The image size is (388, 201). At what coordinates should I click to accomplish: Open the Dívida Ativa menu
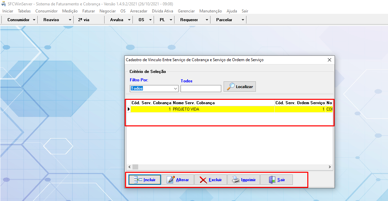[162, 11]
